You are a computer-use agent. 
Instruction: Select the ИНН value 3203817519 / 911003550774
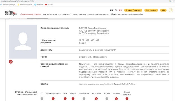tap(93, 57)
